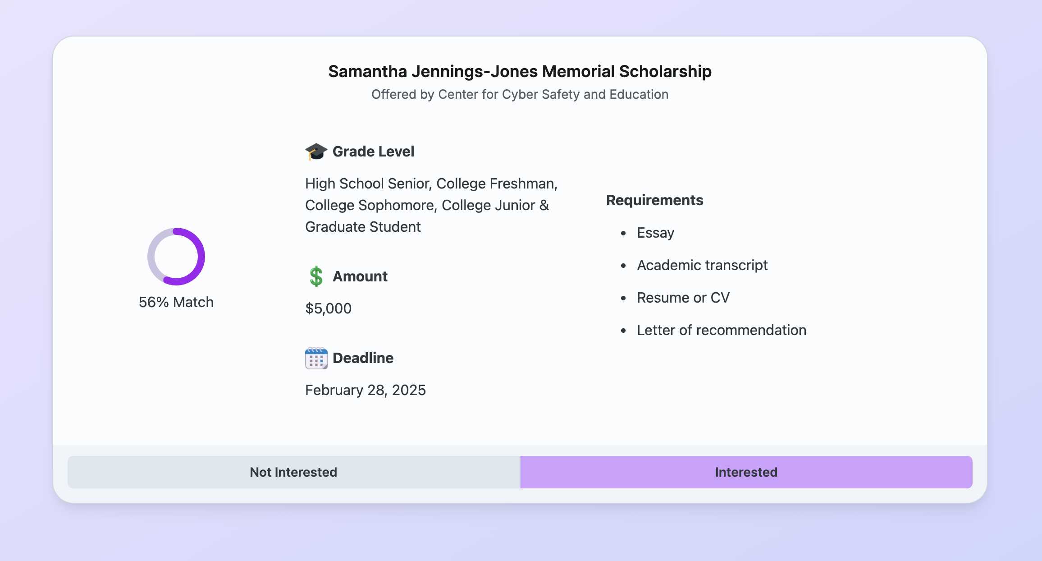The width and height of the screenshot is (1042, 561).
Task: Click the Center for Cyber Safety subtitle
Action: coord(520,94)
